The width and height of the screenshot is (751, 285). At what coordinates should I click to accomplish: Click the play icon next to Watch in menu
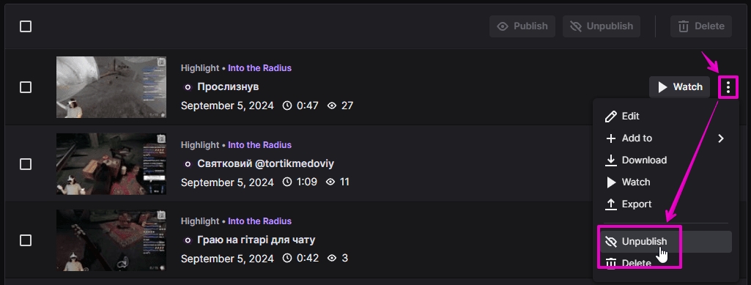point(611,182)
